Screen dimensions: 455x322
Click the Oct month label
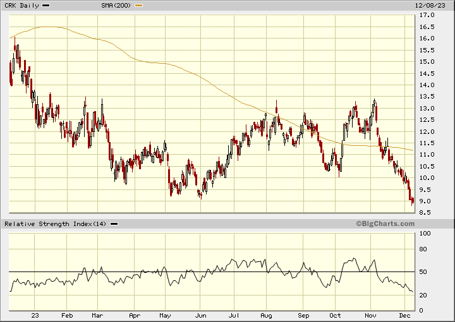(x=335, y=315)
